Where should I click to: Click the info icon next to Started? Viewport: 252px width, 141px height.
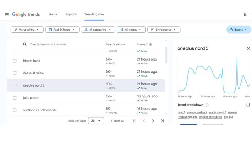150,44
